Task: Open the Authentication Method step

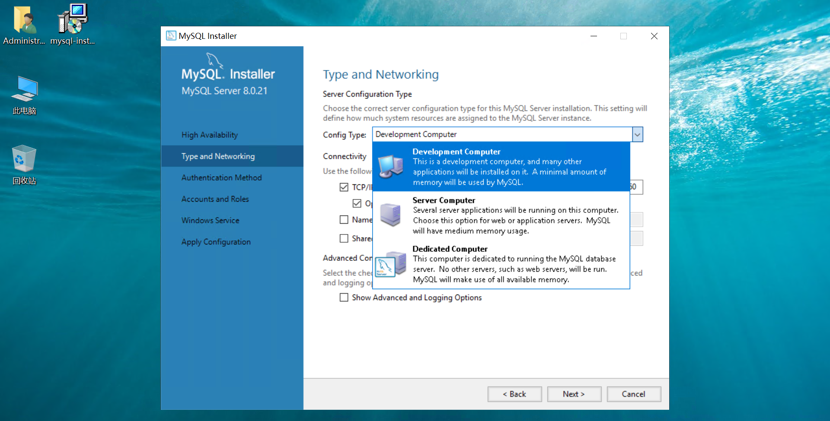Action: (222, 177)
